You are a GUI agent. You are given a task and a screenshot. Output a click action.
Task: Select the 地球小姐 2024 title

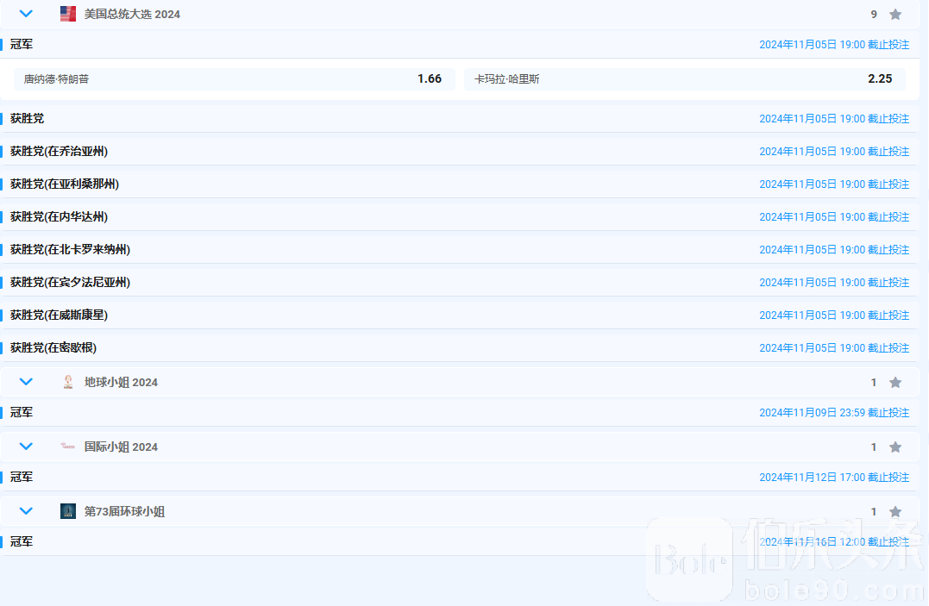121,383
